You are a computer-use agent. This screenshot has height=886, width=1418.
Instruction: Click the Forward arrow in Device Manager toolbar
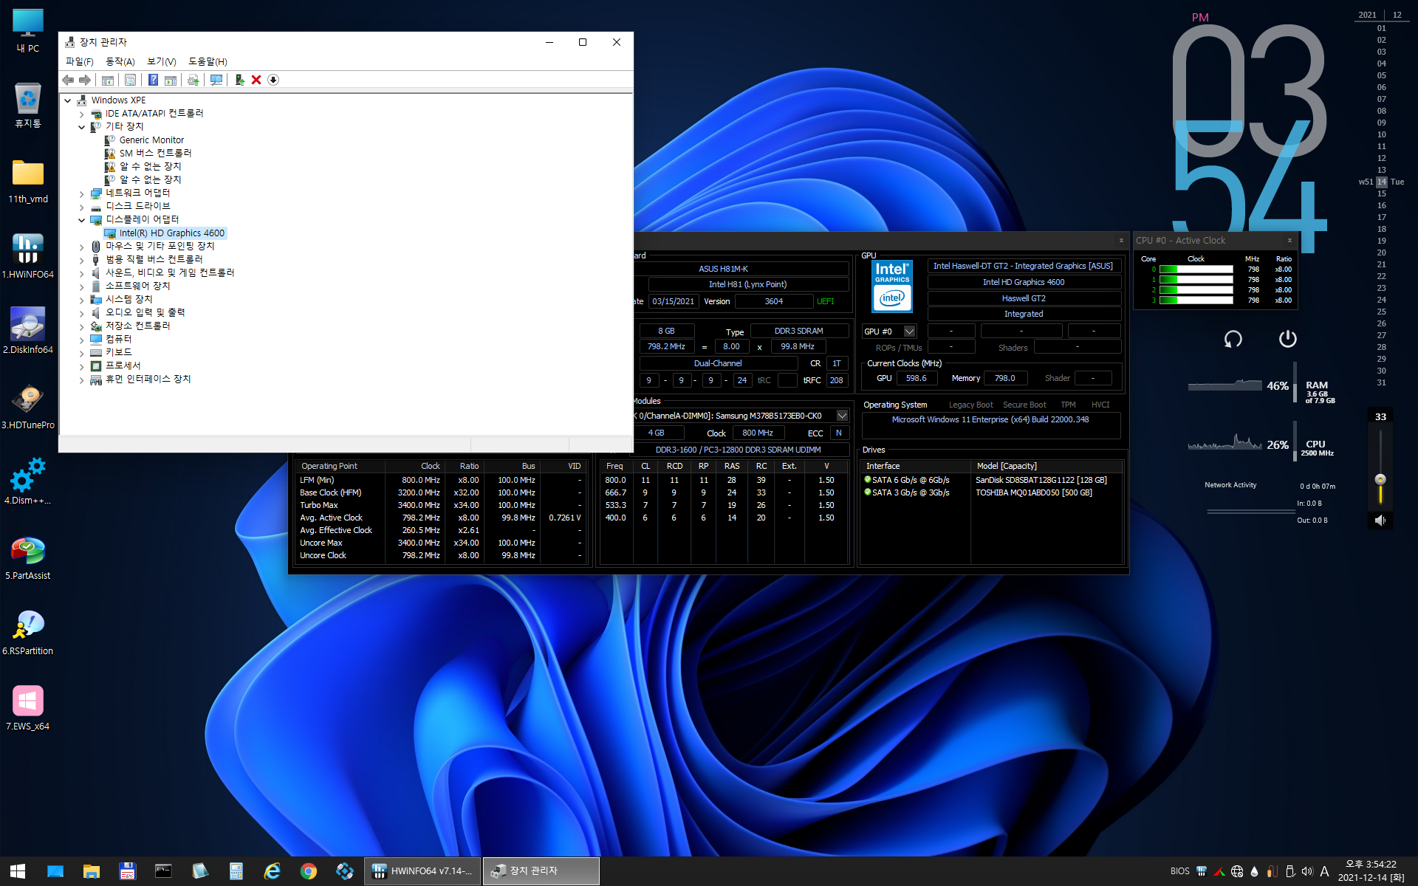tap(85, 80)
